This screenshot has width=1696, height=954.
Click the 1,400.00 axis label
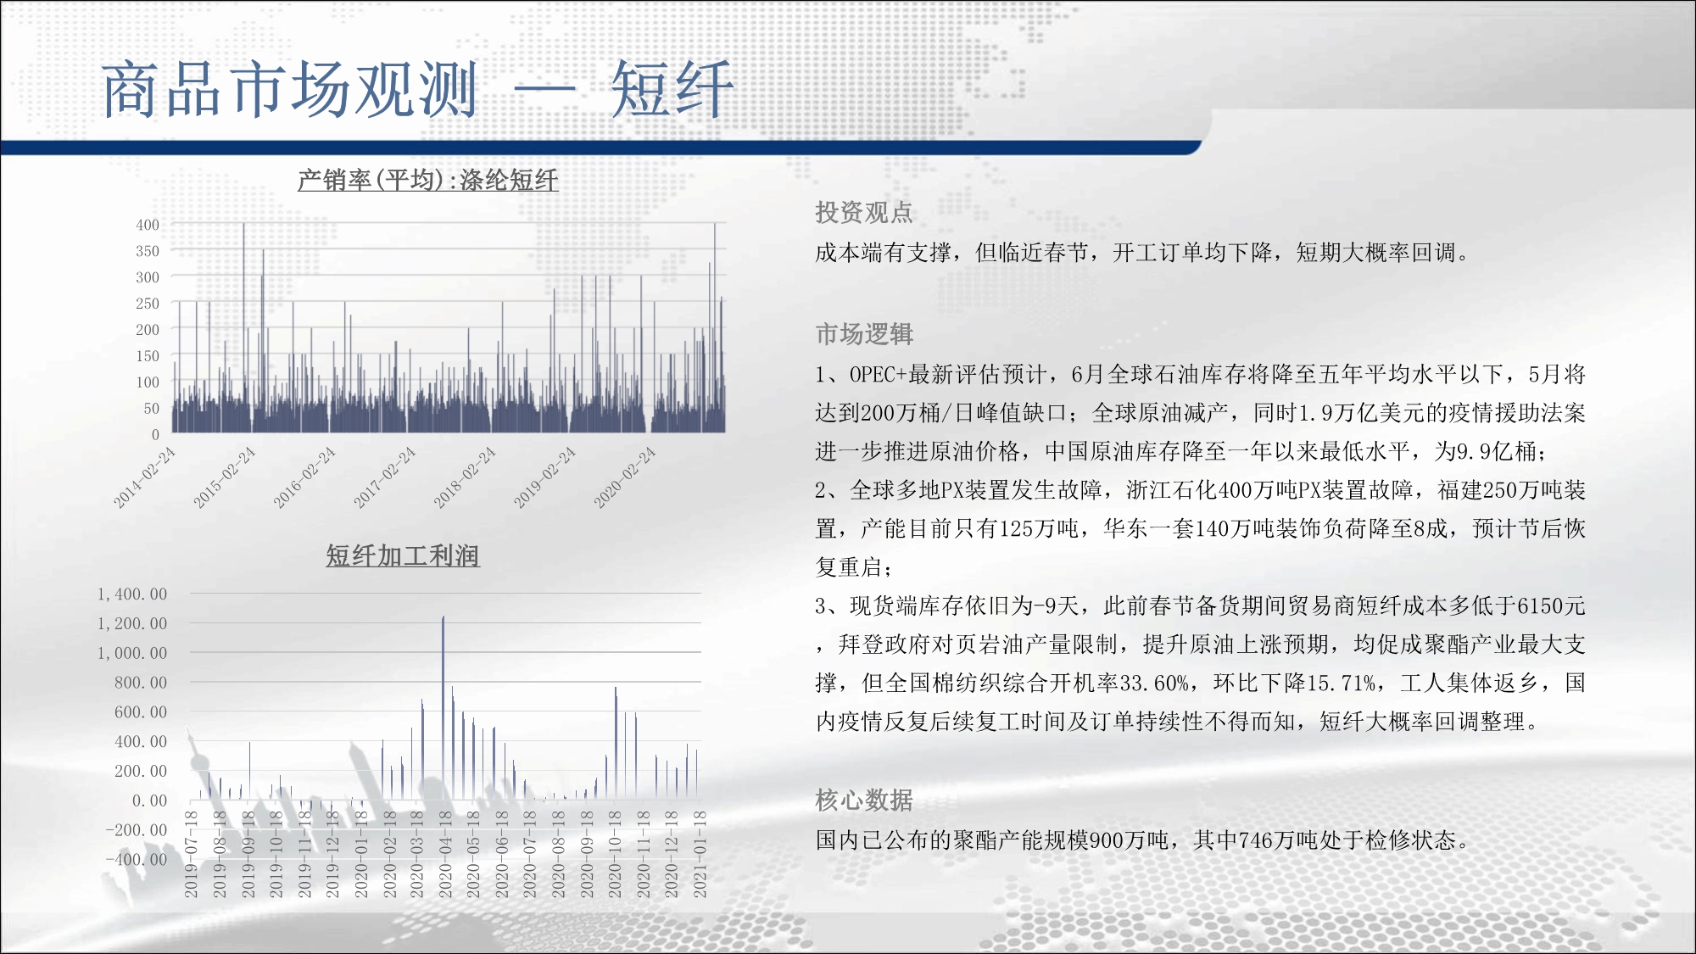pos(132,594)
